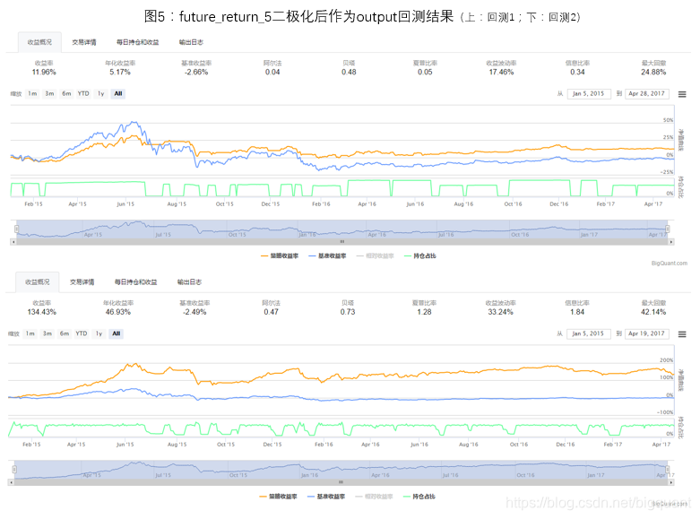Click the -2.49% benchmark return value

point(194,312)
